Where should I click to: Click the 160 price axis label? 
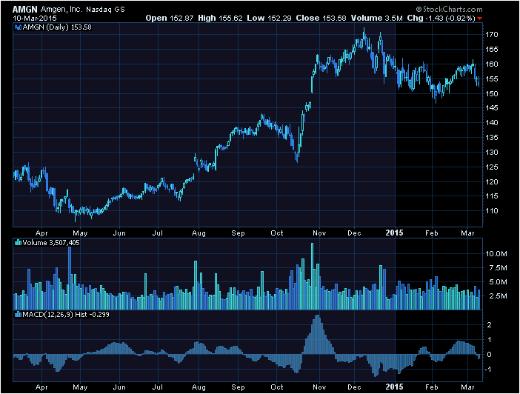point(492,64)
